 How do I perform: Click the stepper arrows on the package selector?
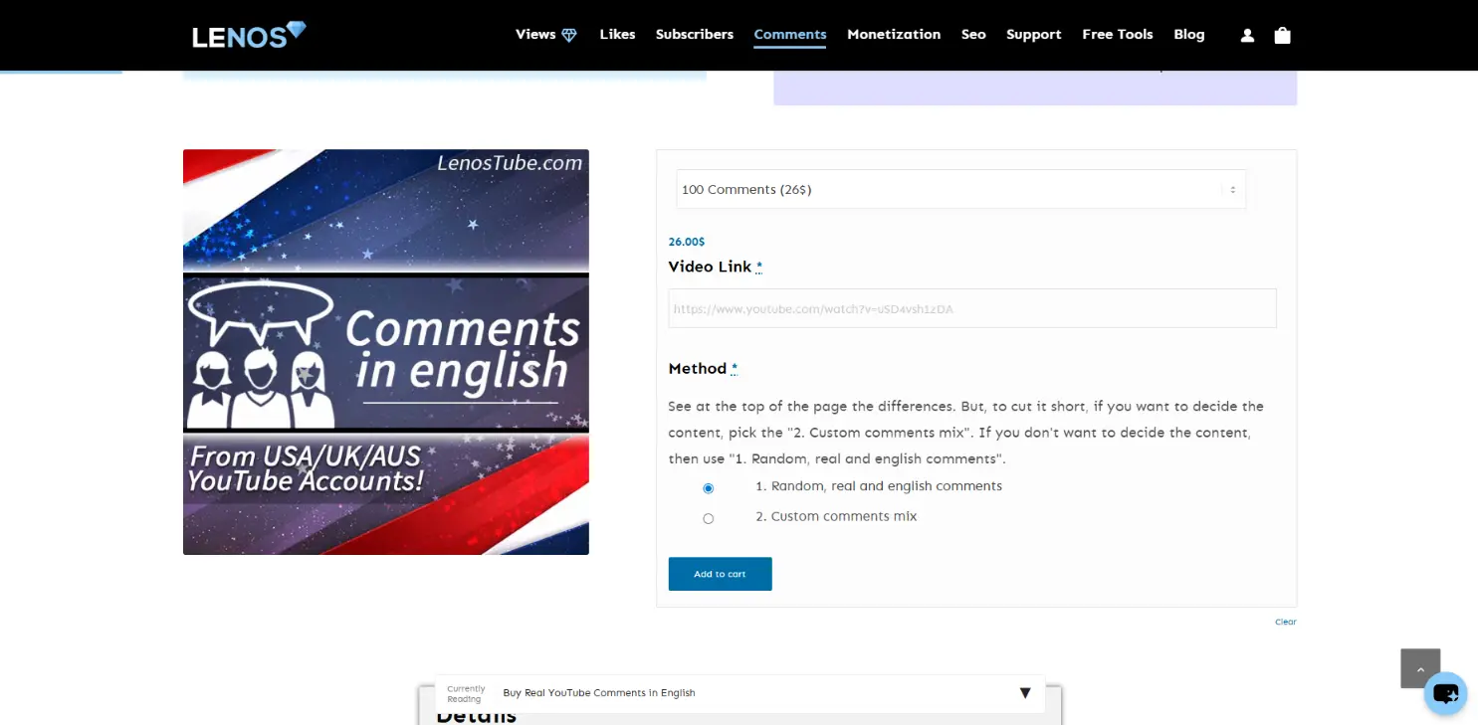tap(1231, 189)
